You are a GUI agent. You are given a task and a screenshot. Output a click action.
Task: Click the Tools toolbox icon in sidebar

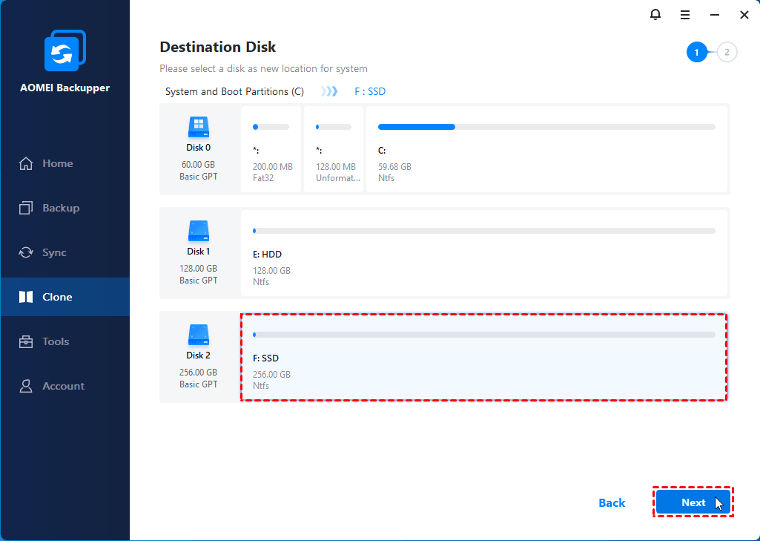(x=26, y=341)
